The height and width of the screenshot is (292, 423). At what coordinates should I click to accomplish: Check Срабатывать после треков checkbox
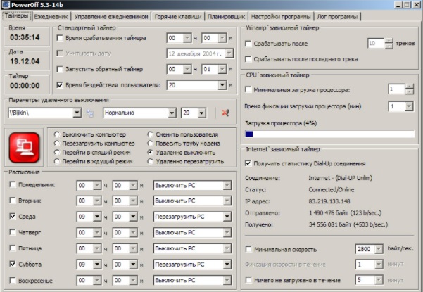point(248,44)
